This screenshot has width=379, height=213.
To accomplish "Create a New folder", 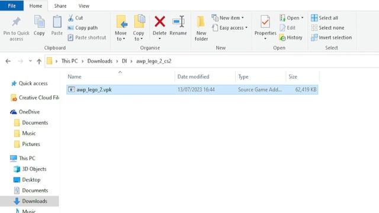I will [201, 28].
